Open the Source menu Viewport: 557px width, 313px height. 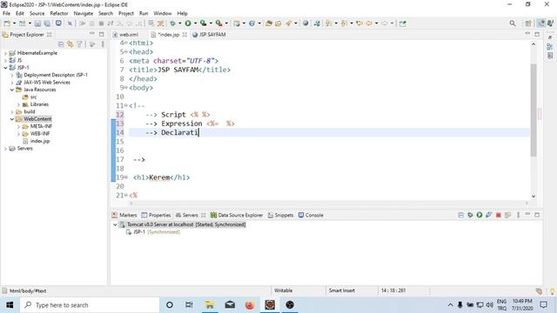tap(37, 14)
